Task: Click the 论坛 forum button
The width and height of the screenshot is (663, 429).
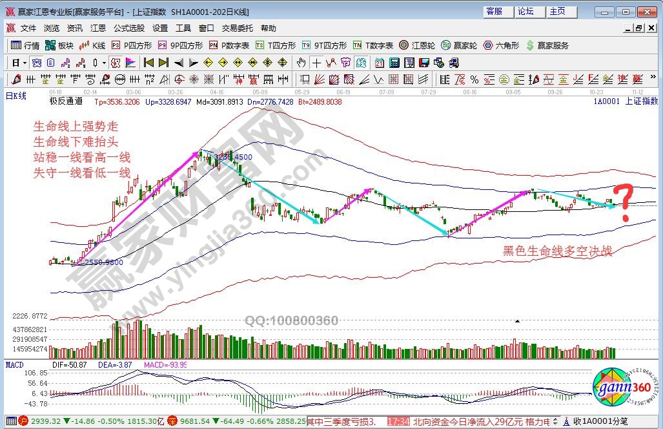Action: click(526, 12)
